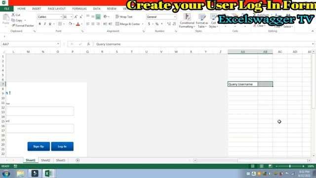Open the Merge & Center dropdown arrow

(143, 24)
